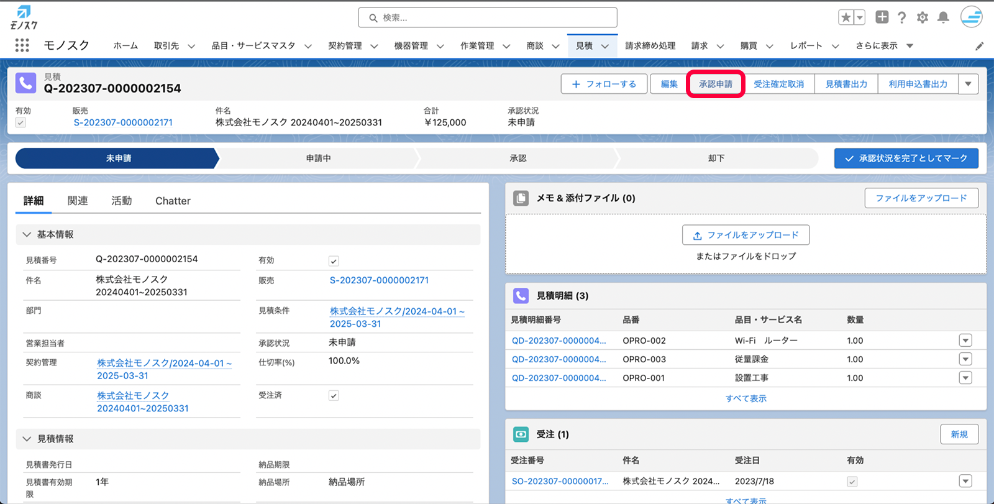Collapse the 基本情報 section
The width and height of the screenshot is (994, 504).
pyautogui.click(x=27, y=234)
